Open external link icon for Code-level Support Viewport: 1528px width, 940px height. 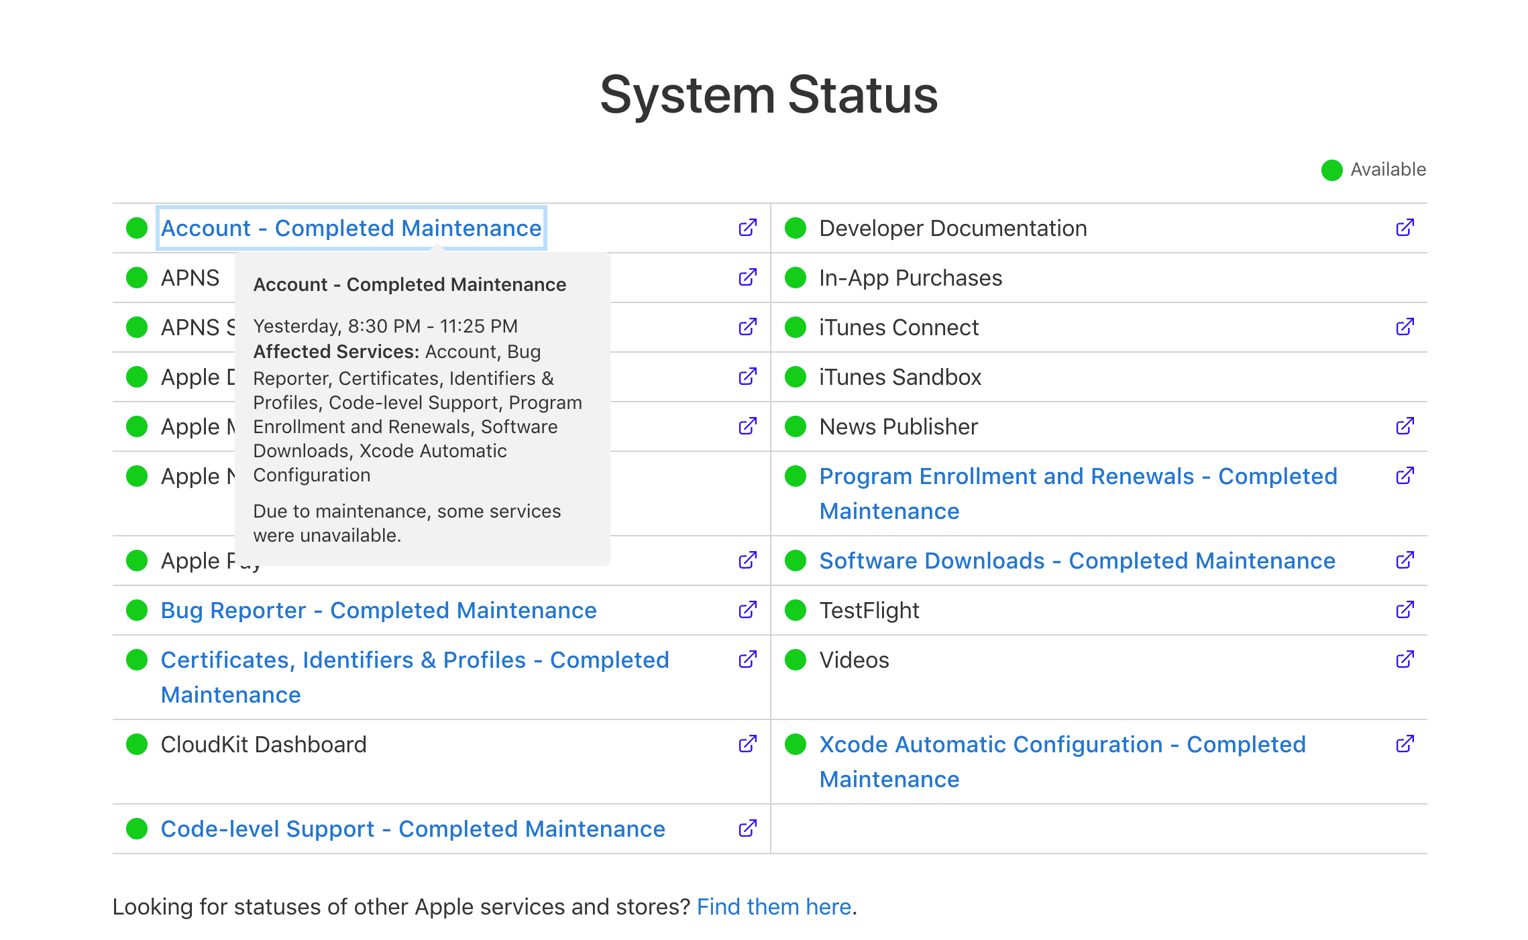coord(747,829)
